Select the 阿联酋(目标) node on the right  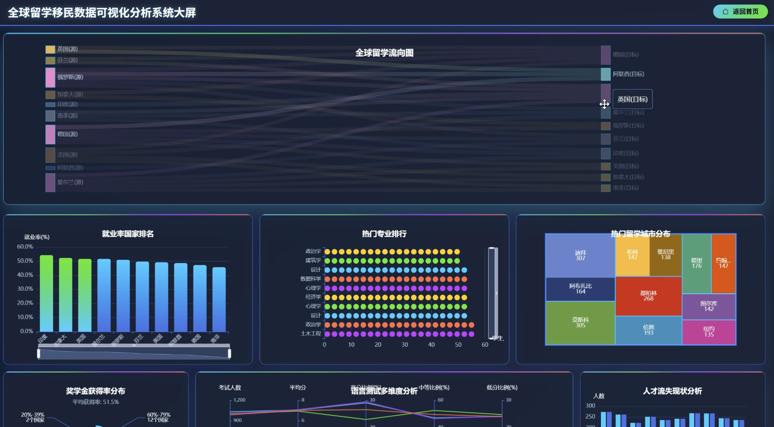605,74
